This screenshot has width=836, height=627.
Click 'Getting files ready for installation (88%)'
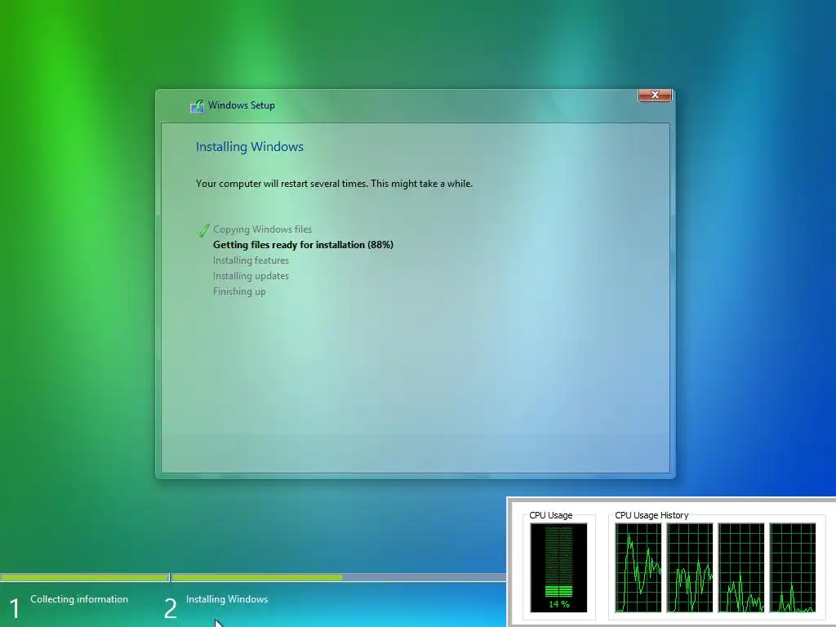point(303,245)
